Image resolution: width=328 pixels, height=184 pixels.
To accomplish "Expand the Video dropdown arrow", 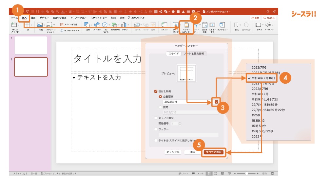I will 263,25.
